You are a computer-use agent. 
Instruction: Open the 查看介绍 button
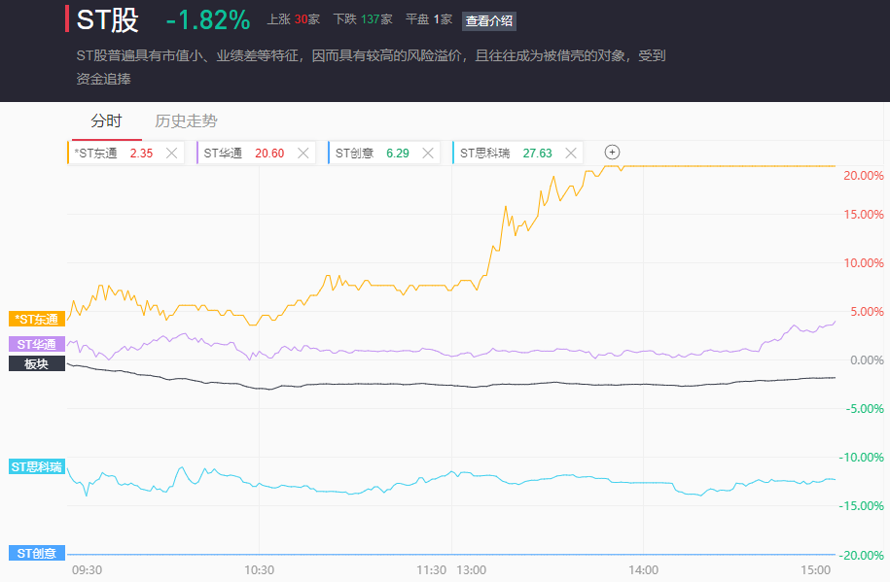[489, 20]
